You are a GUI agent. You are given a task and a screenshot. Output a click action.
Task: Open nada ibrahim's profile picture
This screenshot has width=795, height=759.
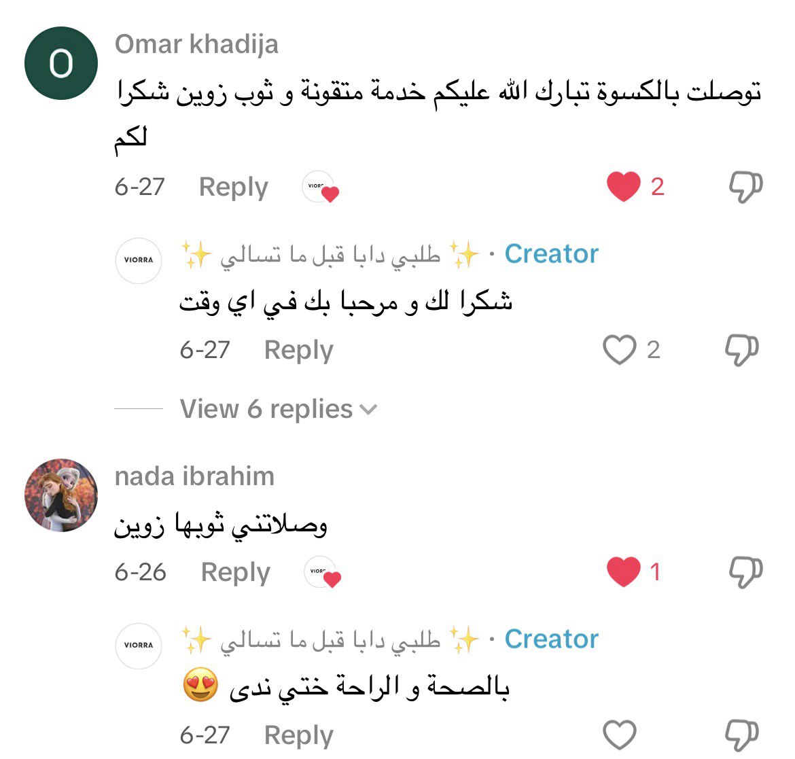click(61, 495)
